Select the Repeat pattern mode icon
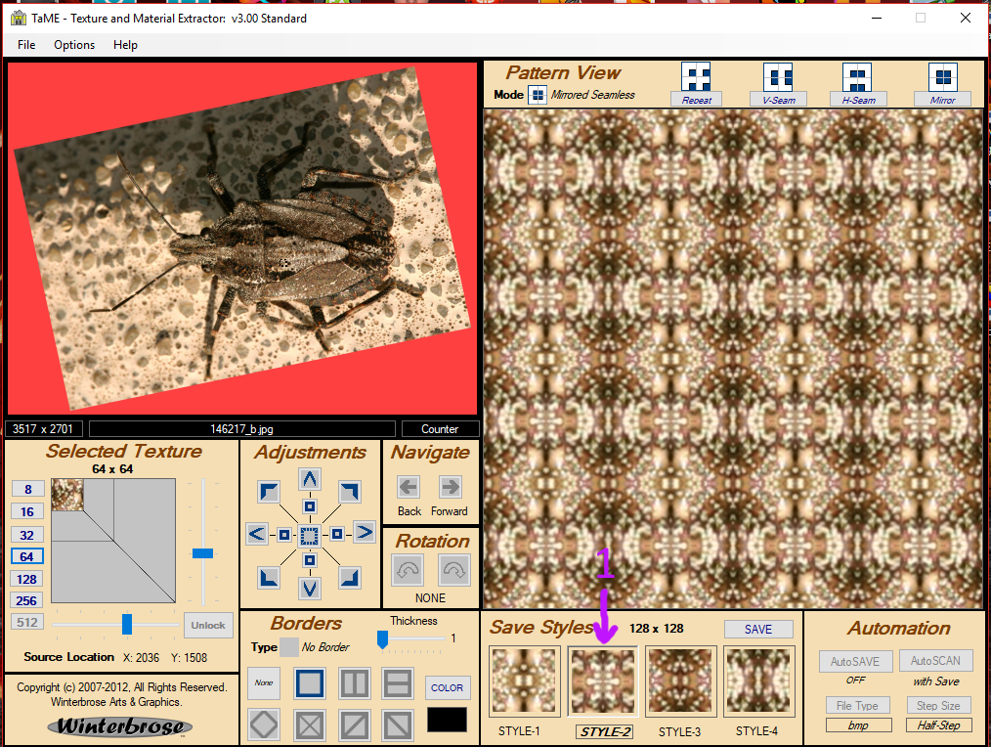 click(x=696, y=78)
